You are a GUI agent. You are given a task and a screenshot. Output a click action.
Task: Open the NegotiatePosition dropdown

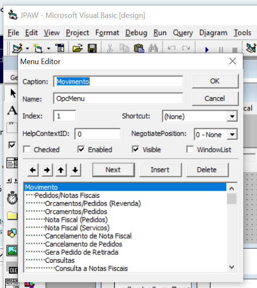coord(232,134)
